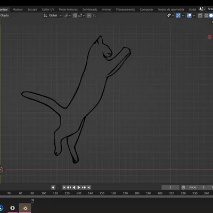Screen dimensions: 213x213
Task: Toggle the show overlays button
Action: 189,15
